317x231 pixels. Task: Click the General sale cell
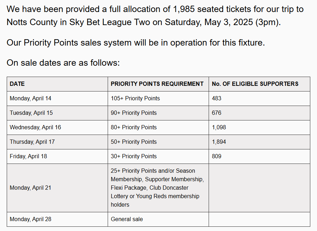(158, 219)
